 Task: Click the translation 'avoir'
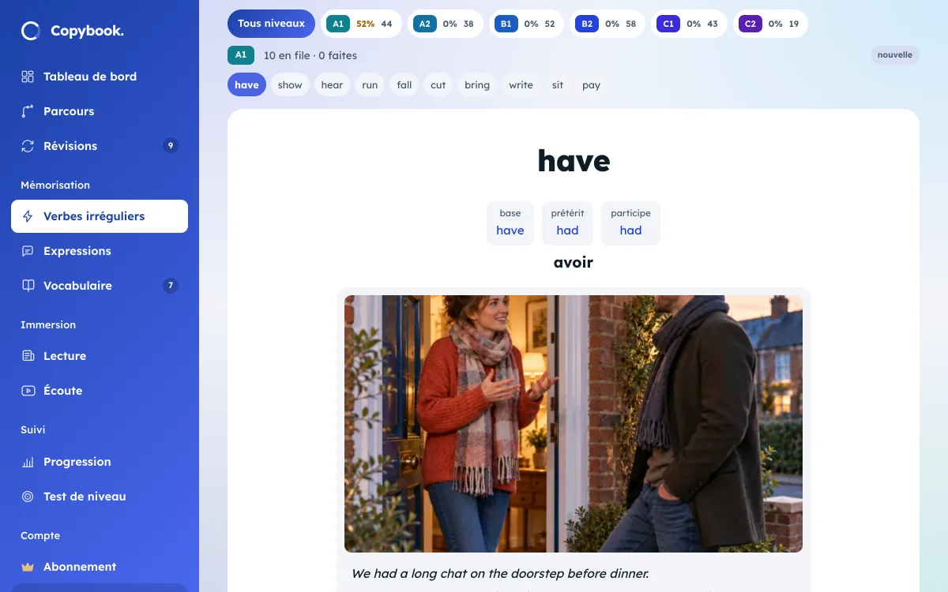click(574, 263)
